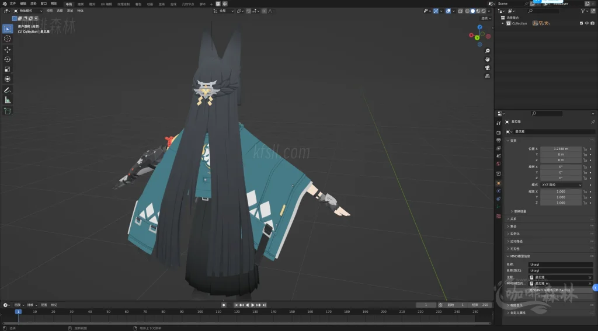Expand the Instancing panel

(514, 234)
